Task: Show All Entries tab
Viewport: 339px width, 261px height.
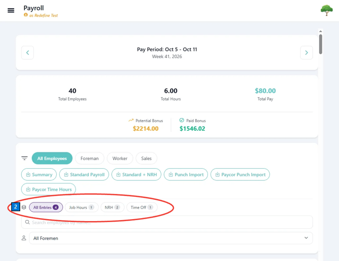Action: point(46,207)
